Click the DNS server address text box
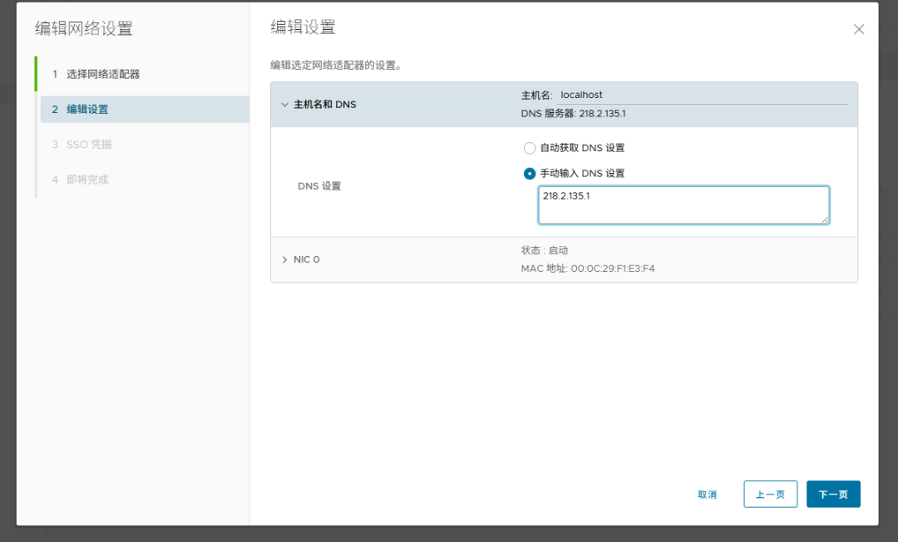This screenshot has width=898, height=542. pyautogui.click(x=683, y=204)
